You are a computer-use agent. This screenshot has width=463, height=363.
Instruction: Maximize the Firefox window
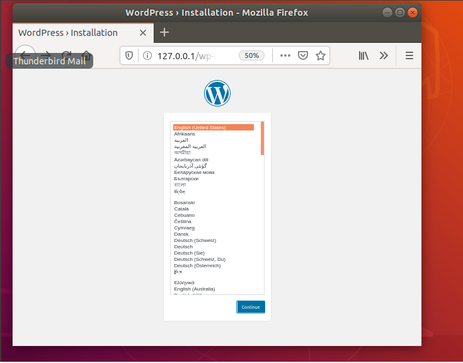point(400,13)
